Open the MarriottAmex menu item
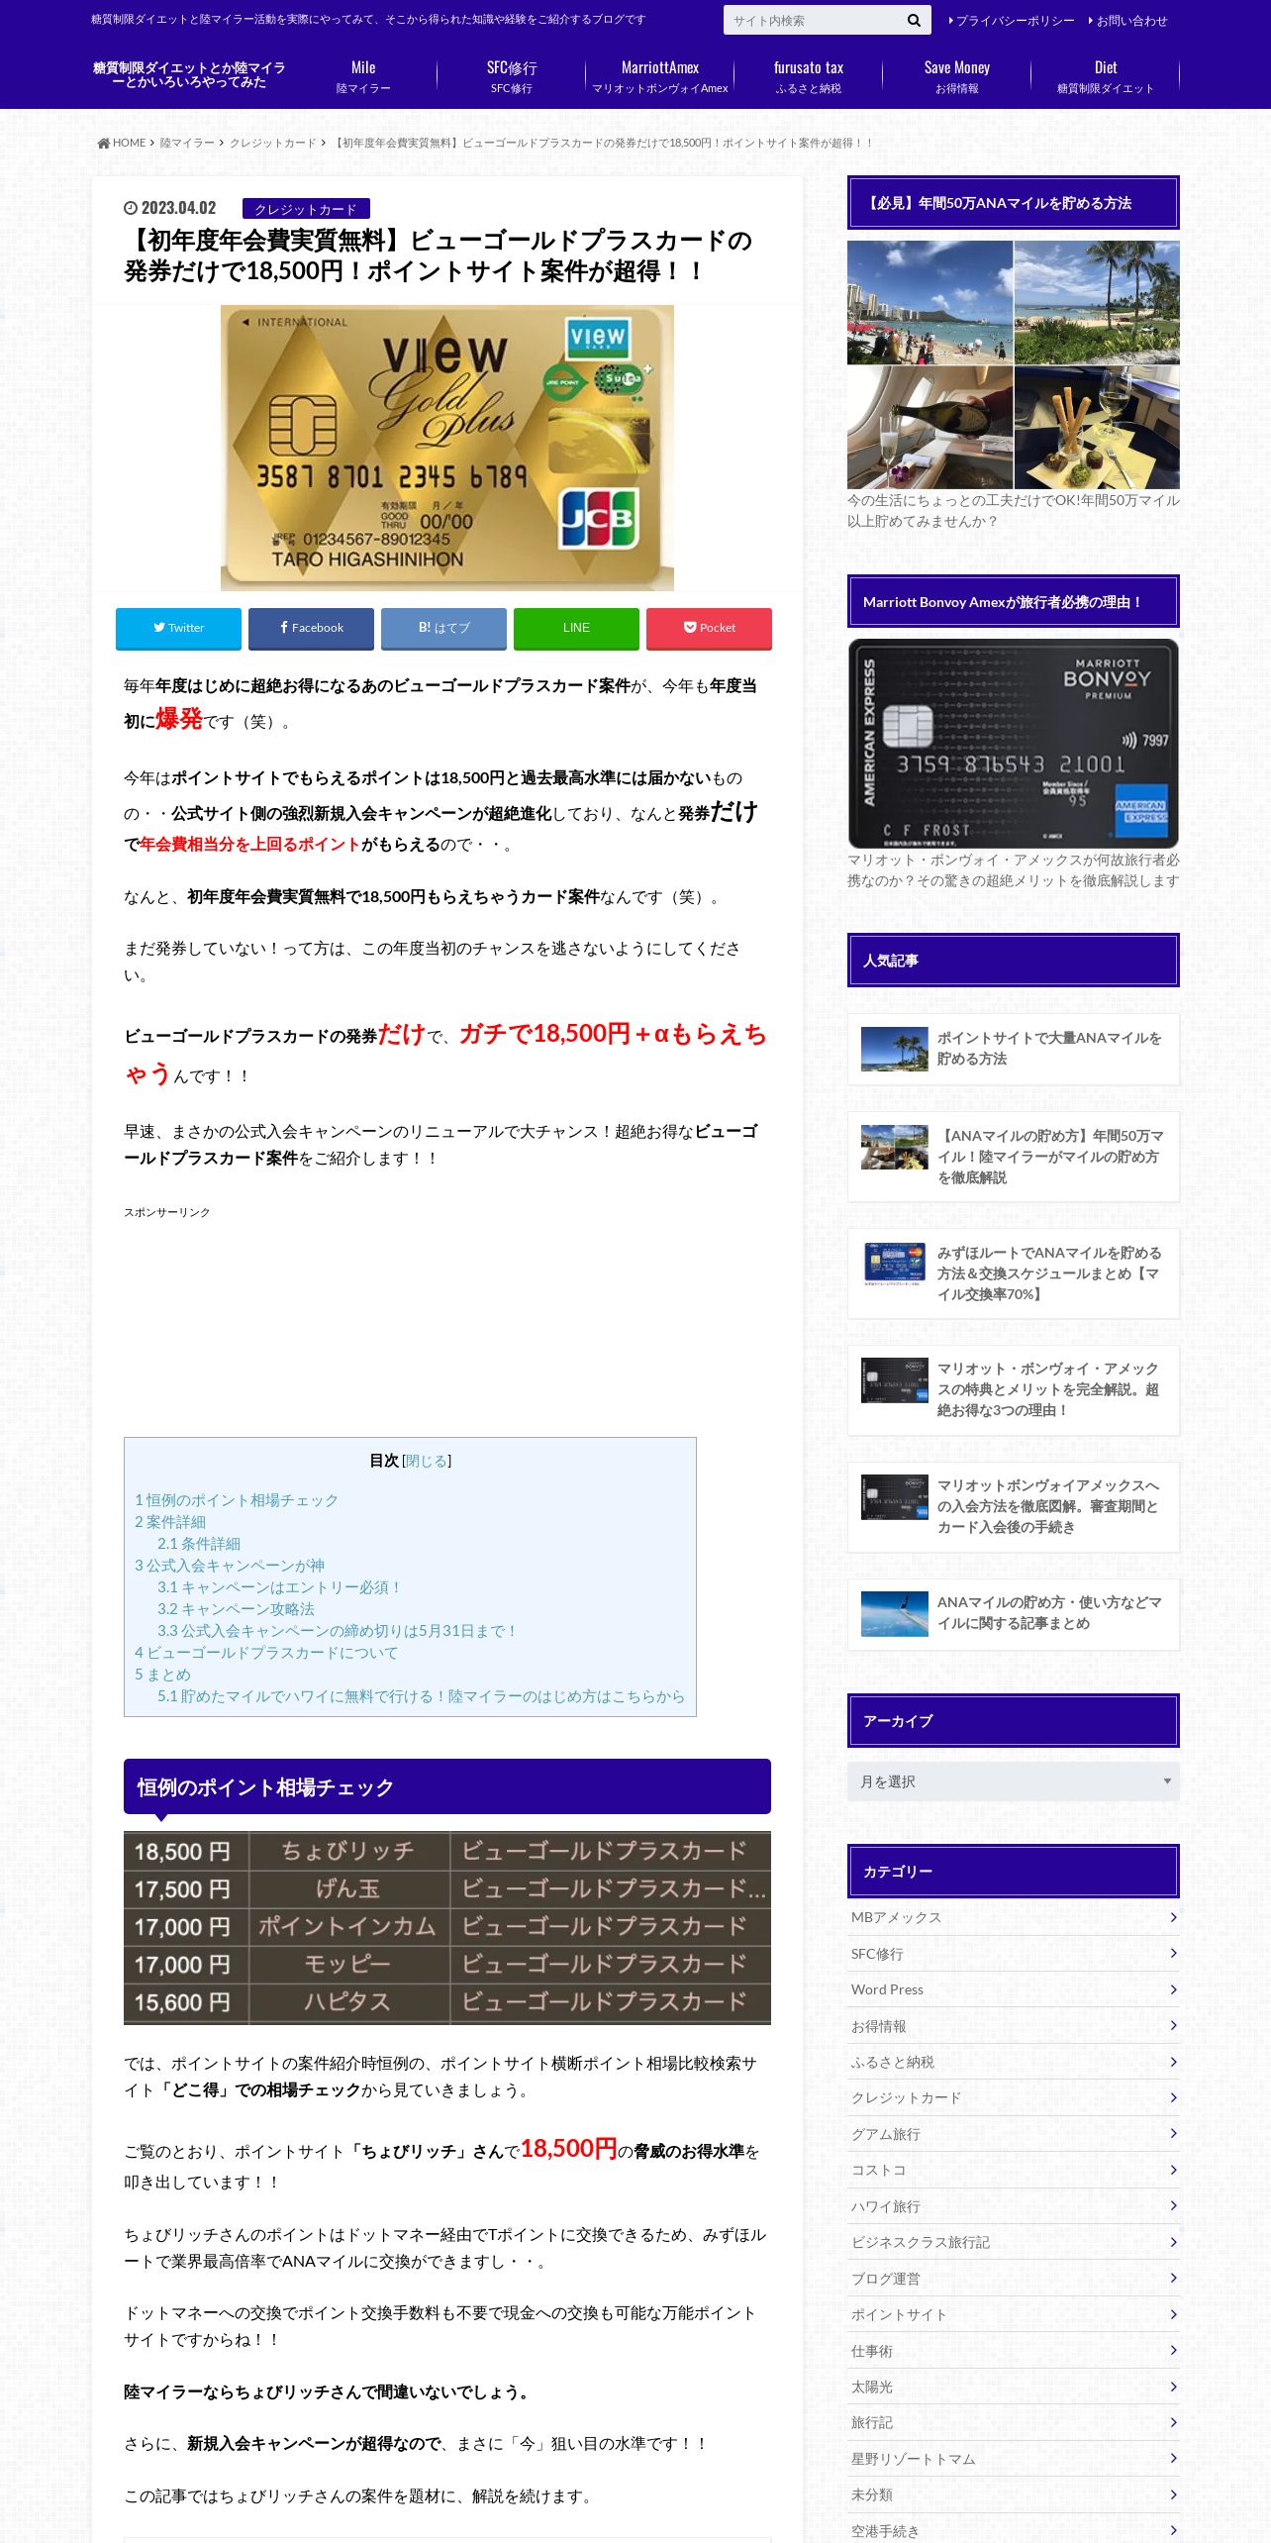This screenshot has width=1271, height=2543. 660,77
